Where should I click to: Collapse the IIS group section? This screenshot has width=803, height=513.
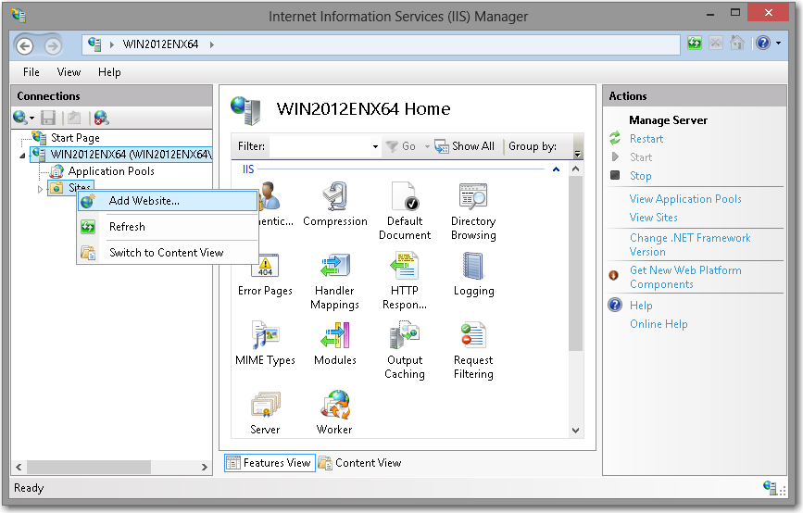click(556, 169)
